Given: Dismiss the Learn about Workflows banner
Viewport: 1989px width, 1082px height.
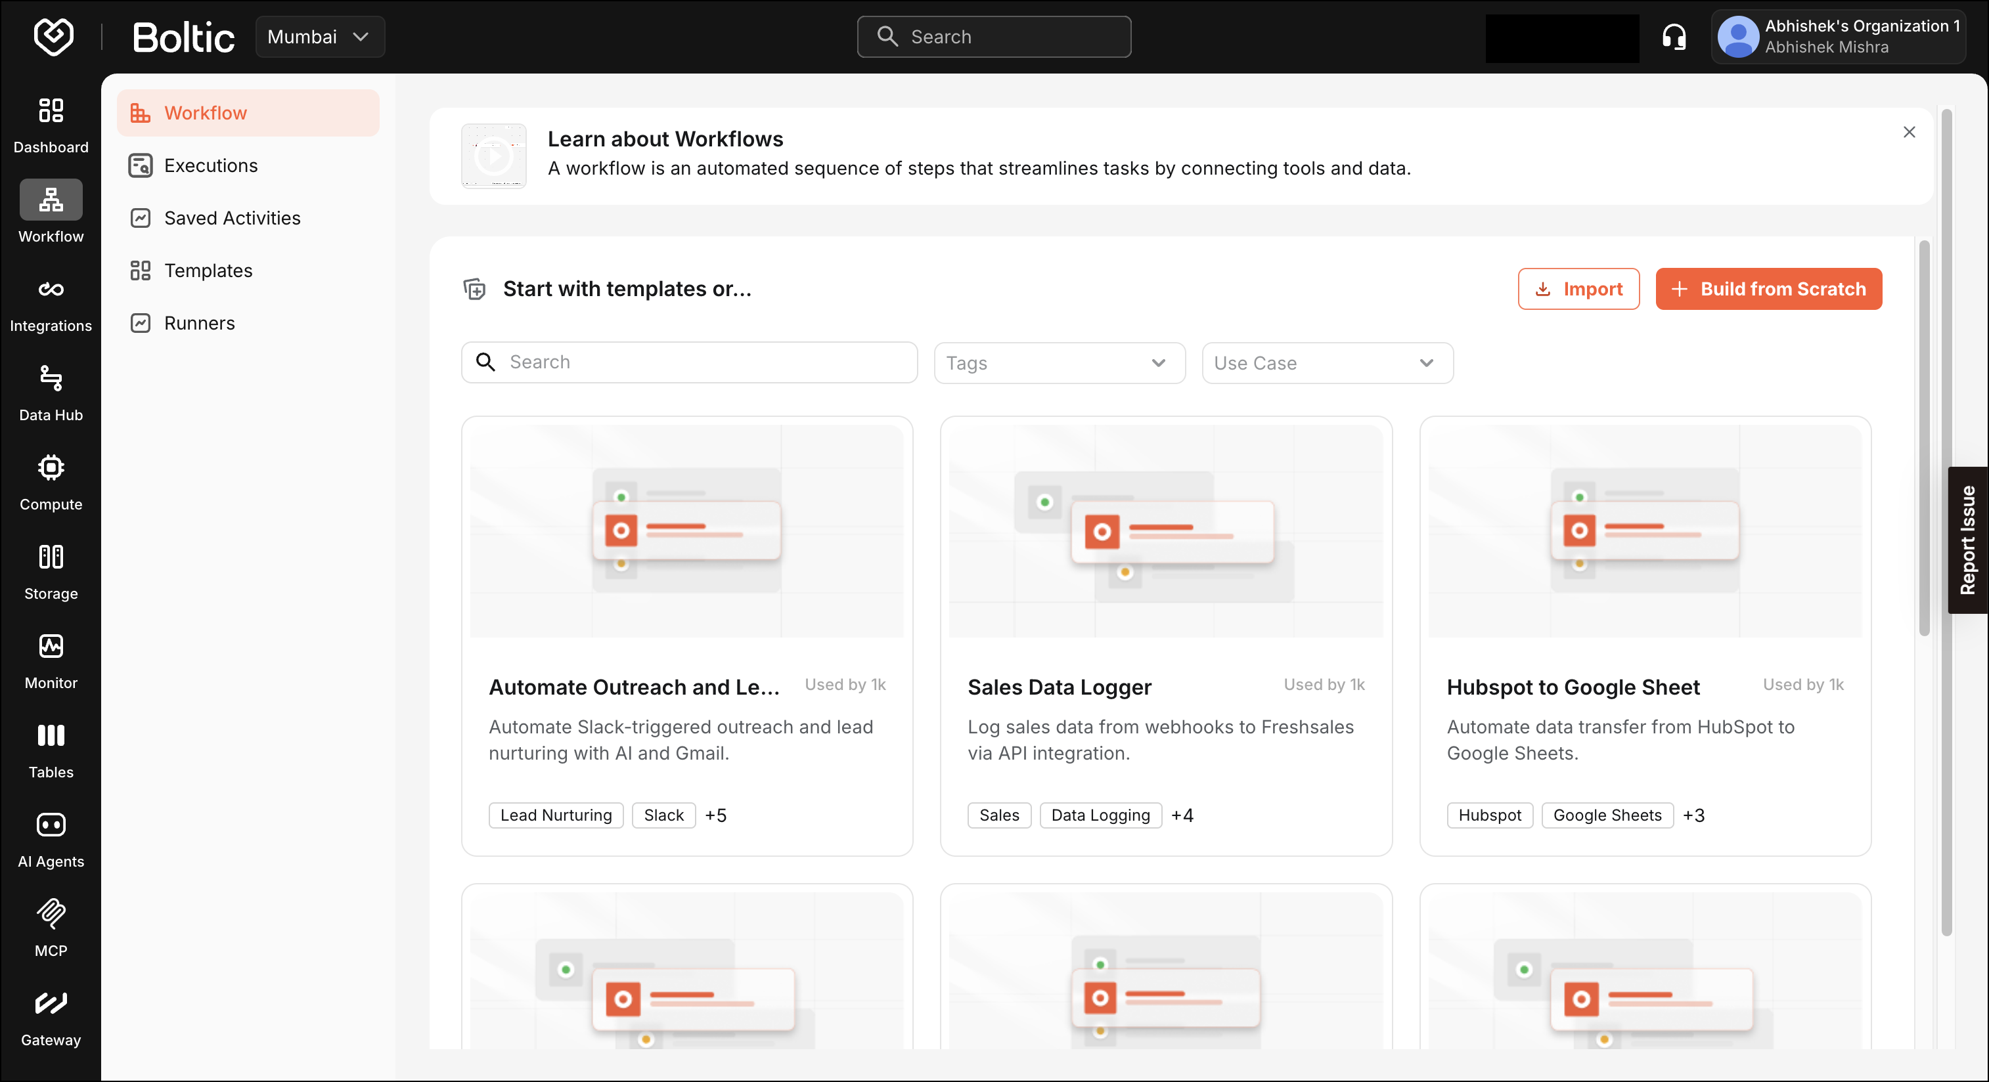Looking at the screenshot, I should 1909,133.
